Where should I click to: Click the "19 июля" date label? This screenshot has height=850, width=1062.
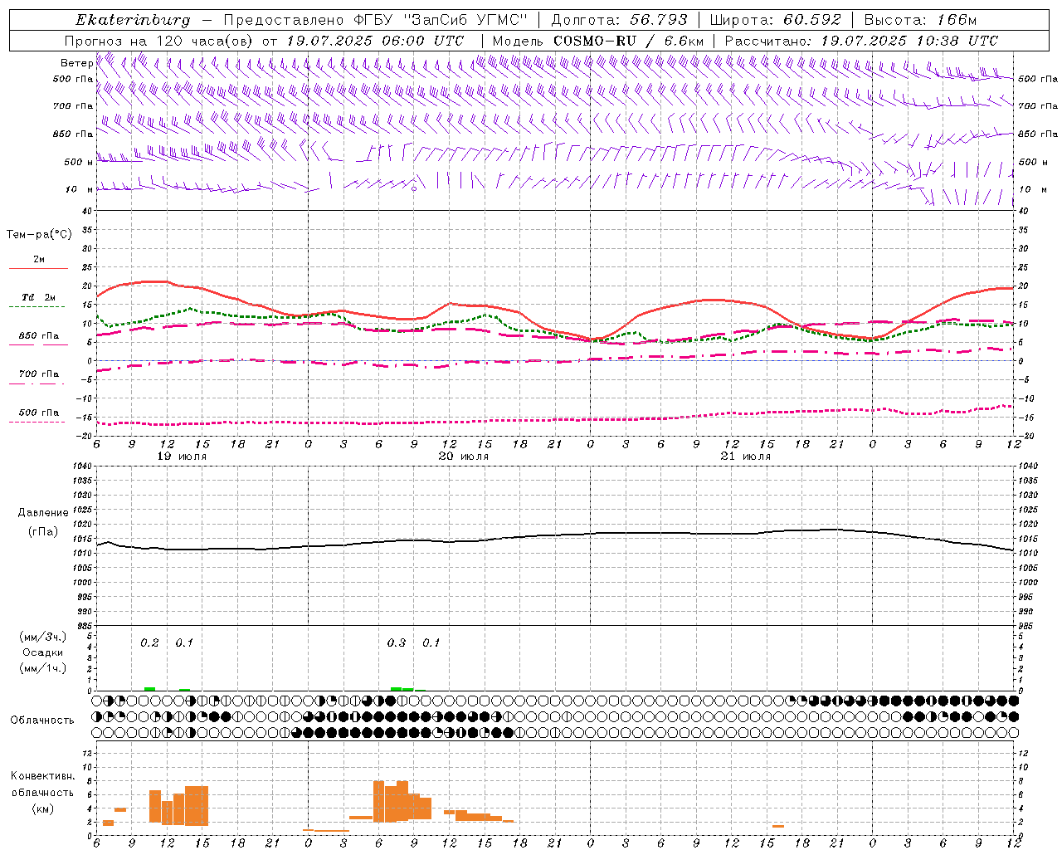182,457
